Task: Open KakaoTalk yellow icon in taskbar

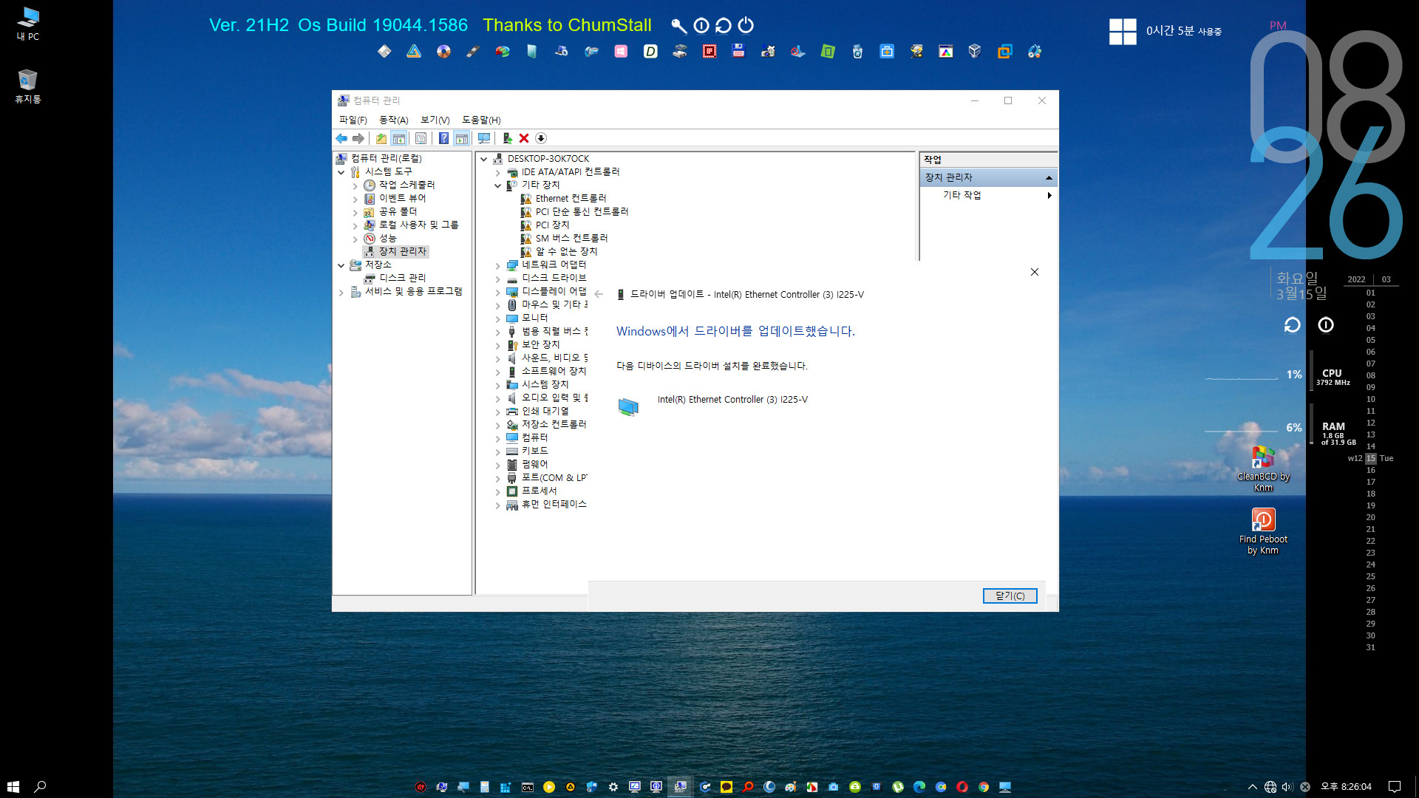Action: pos(726,787)
